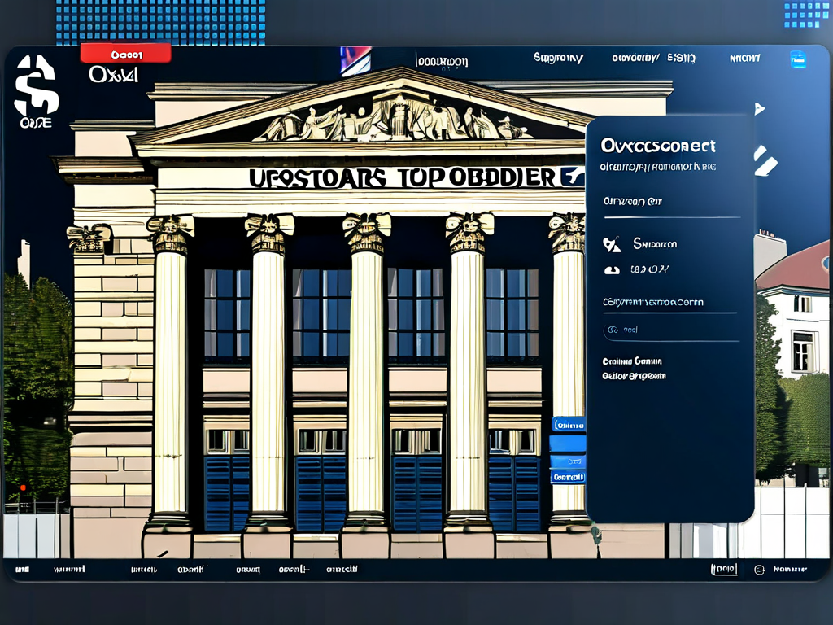
Task: Open the last top navigation text item
Action: (x=745, y=58)
